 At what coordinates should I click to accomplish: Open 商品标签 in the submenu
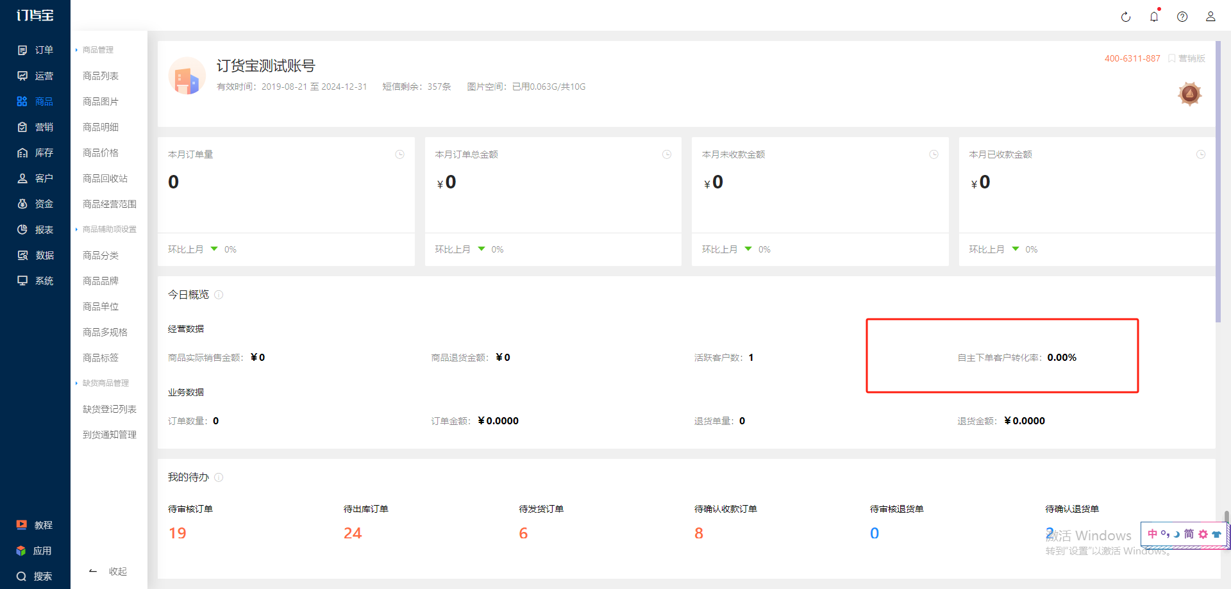coord(101,358)
